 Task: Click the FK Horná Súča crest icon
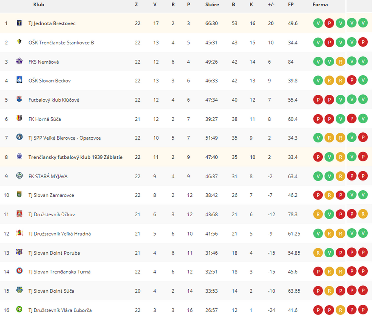click(19, 118)
